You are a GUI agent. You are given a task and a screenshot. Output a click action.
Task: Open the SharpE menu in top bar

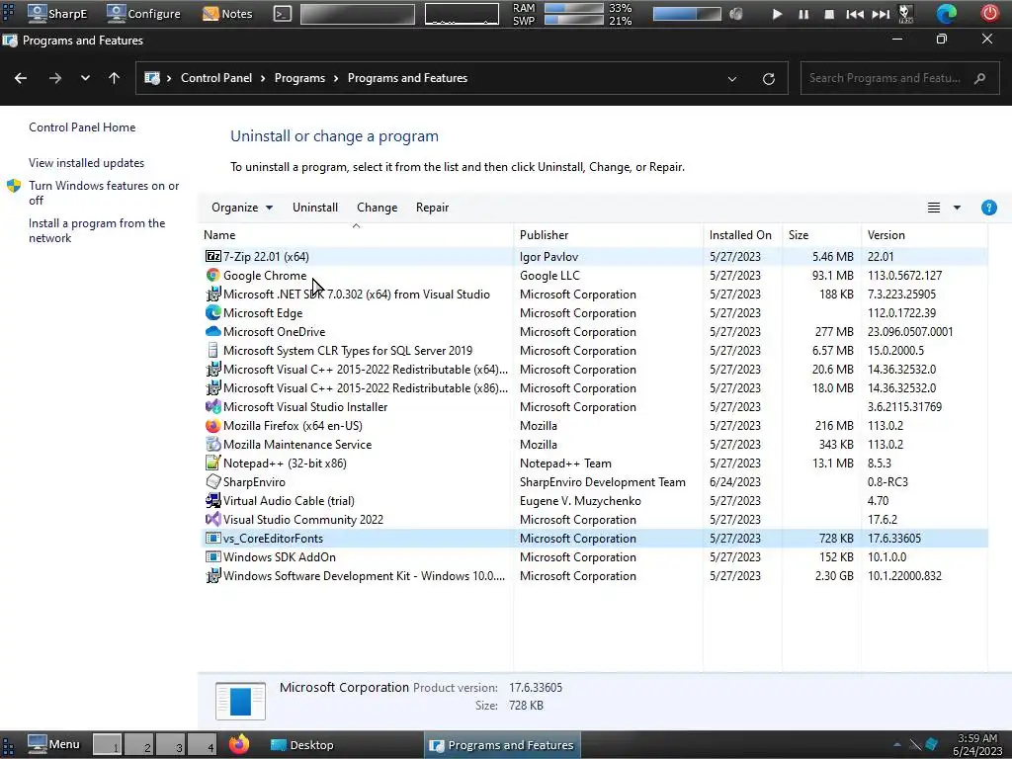click(x=57, y=13)
